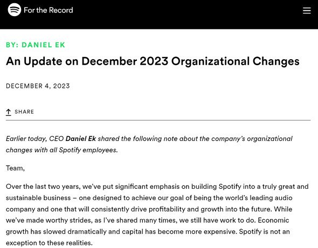The image size is (318, 248).
Task: Click the horizontal divider below SHARE
Action: 158,120
